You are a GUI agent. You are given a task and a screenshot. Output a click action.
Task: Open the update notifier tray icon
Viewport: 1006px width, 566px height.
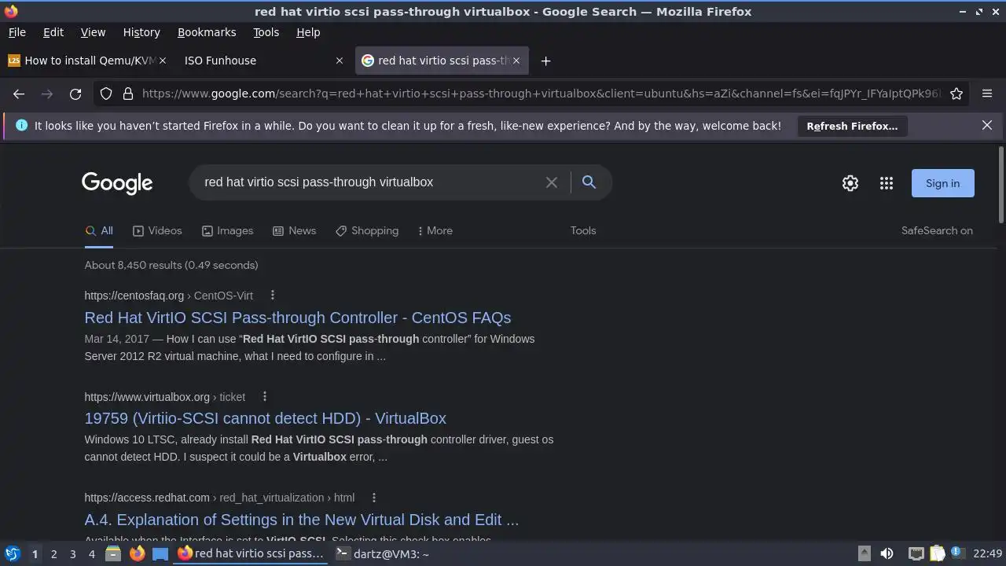point(957,553)
